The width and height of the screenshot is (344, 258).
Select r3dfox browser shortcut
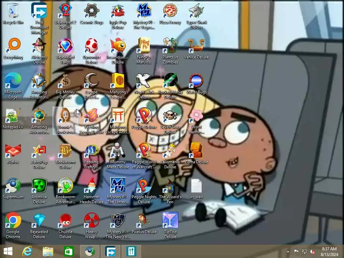click(x=13, y=154)
